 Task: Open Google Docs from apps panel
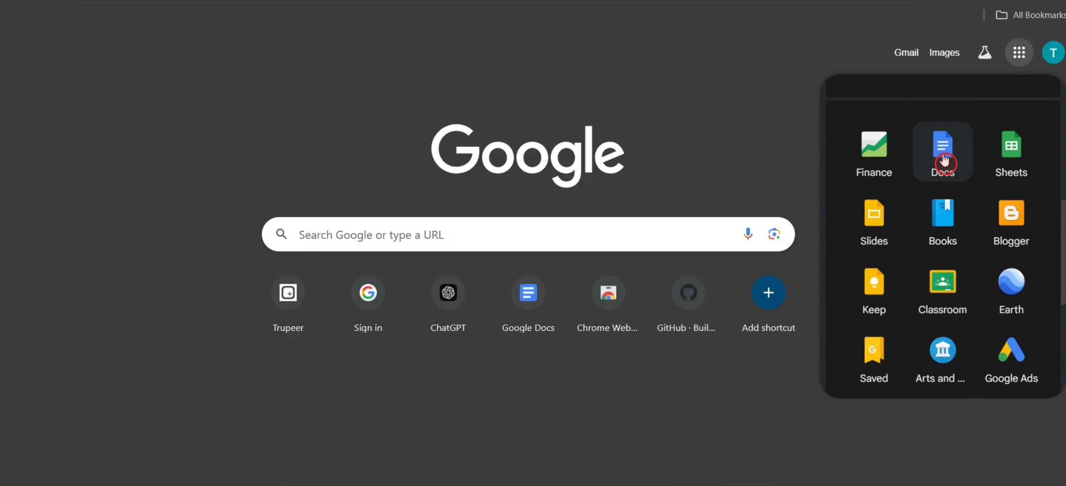pyautogui.click(x=942, y=151)
